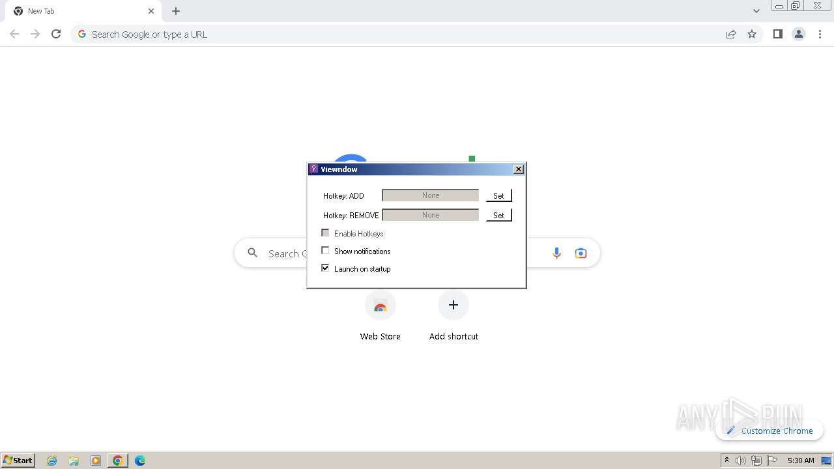Click the Hotkey ADD input field
Screen dimensions: 834x469
[x=430, y=195]
